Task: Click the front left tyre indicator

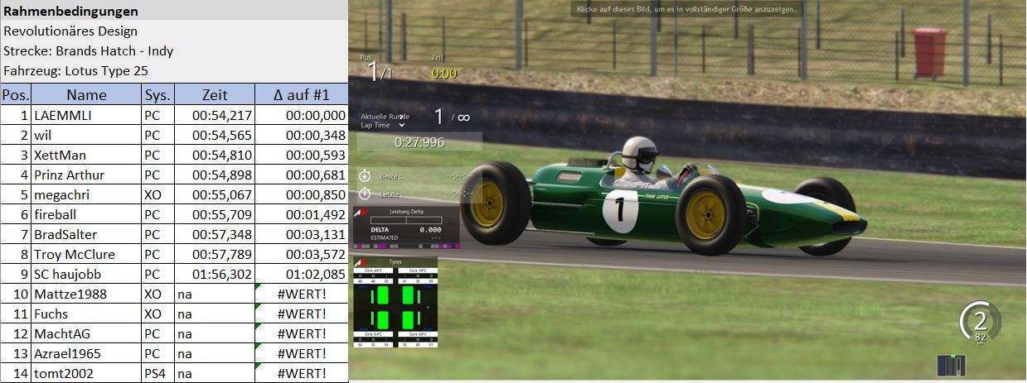Action: pos(381,295)
